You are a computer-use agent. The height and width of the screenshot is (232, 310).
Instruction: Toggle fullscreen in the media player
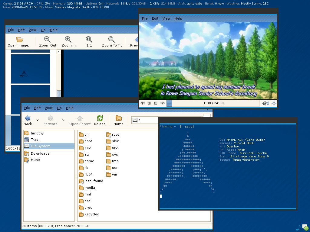coord(274,103)
